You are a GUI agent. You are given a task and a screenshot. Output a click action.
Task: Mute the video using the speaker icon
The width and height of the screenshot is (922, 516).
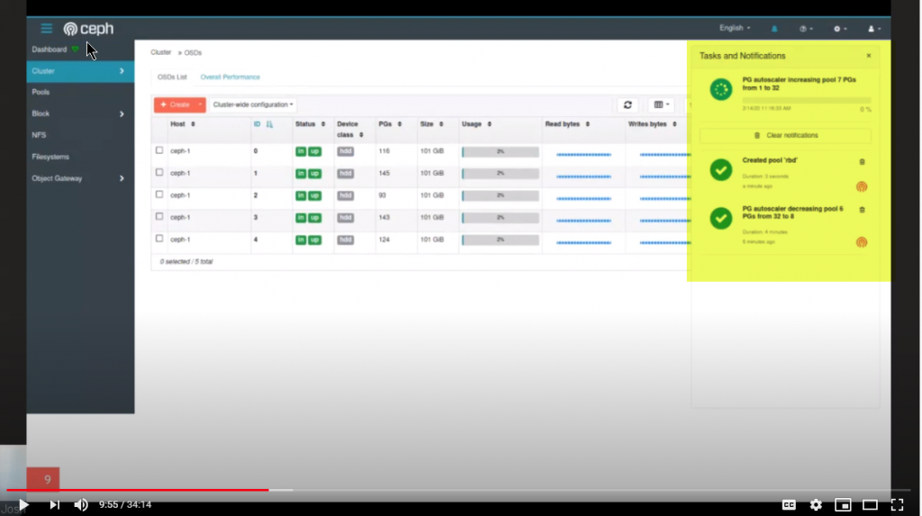81,504
